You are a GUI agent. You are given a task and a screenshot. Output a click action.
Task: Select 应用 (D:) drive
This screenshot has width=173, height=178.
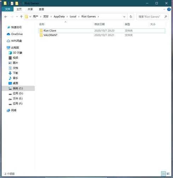[x=16, y=94]
